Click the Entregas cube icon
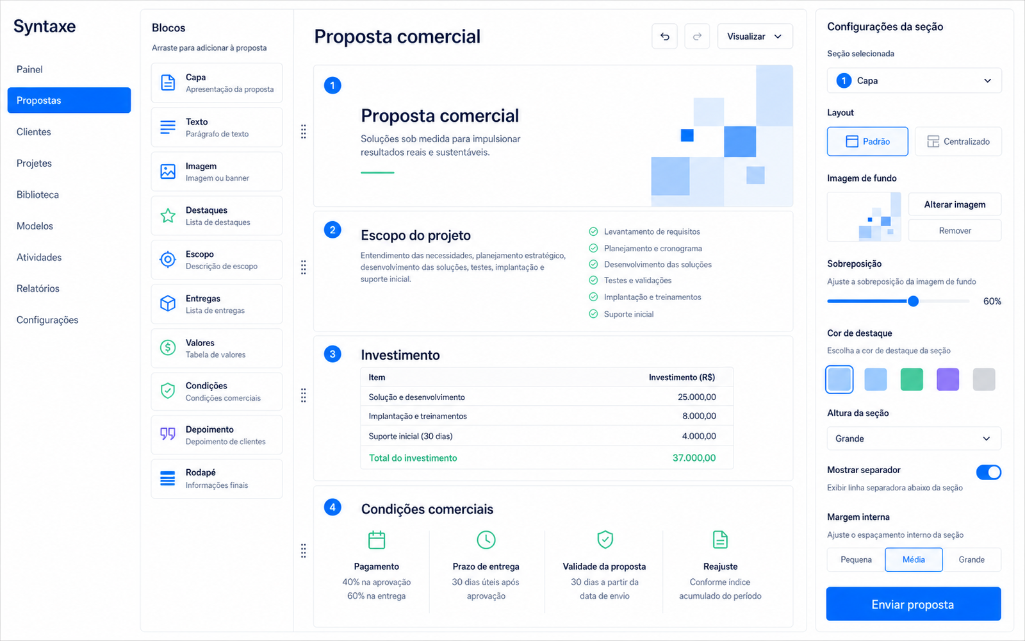Image resolution: width=1025 pixels, height=641 pixels. click(x=168, y=304)
